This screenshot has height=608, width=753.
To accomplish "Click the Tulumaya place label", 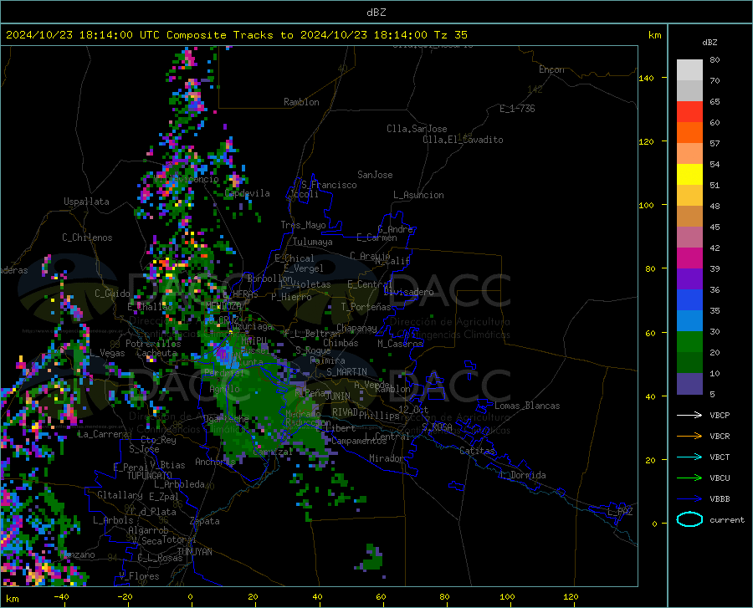I will 313,242.
